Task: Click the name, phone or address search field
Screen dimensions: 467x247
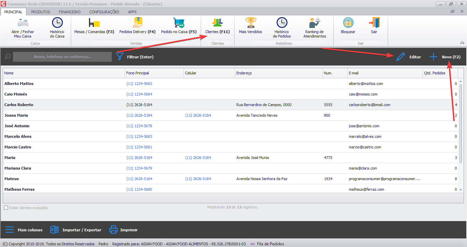Action: pyautogui.click(x=62, y=57)
